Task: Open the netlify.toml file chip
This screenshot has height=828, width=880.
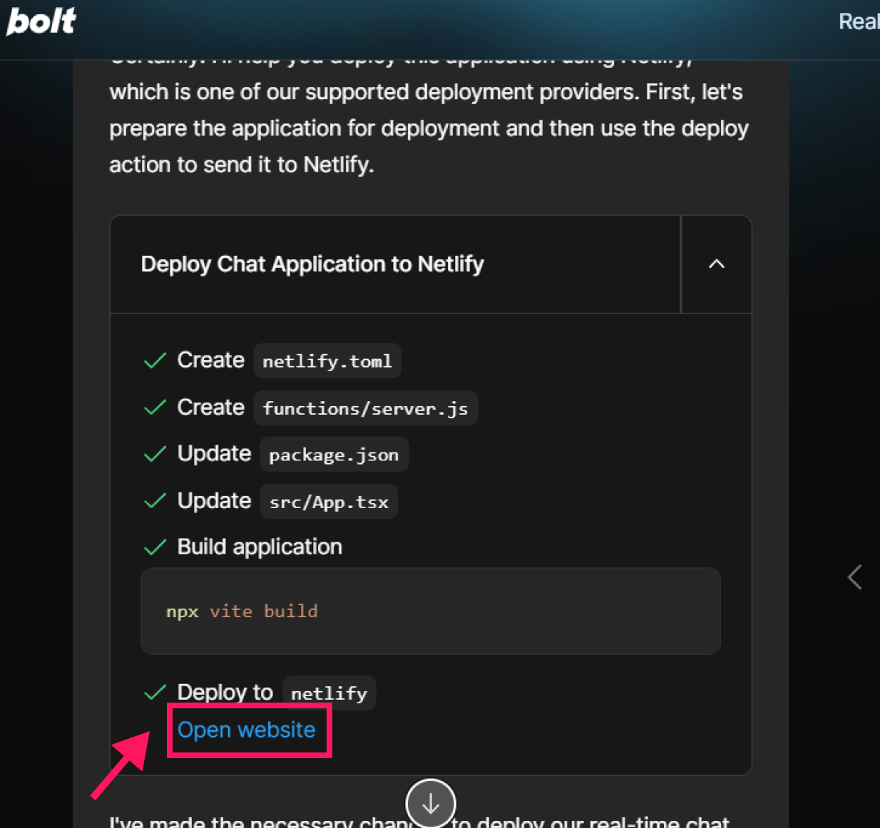Action: pos(327,361)
